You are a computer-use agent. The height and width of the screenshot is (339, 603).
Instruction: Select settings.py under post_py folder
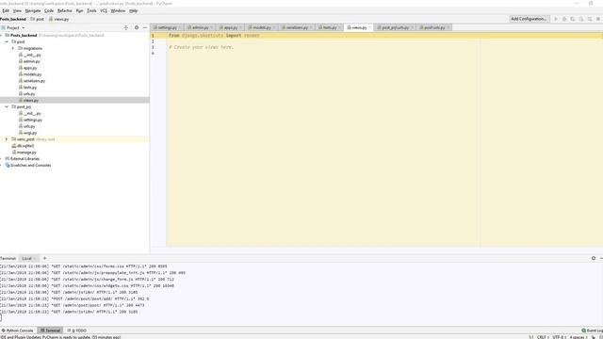click(32, 120)
